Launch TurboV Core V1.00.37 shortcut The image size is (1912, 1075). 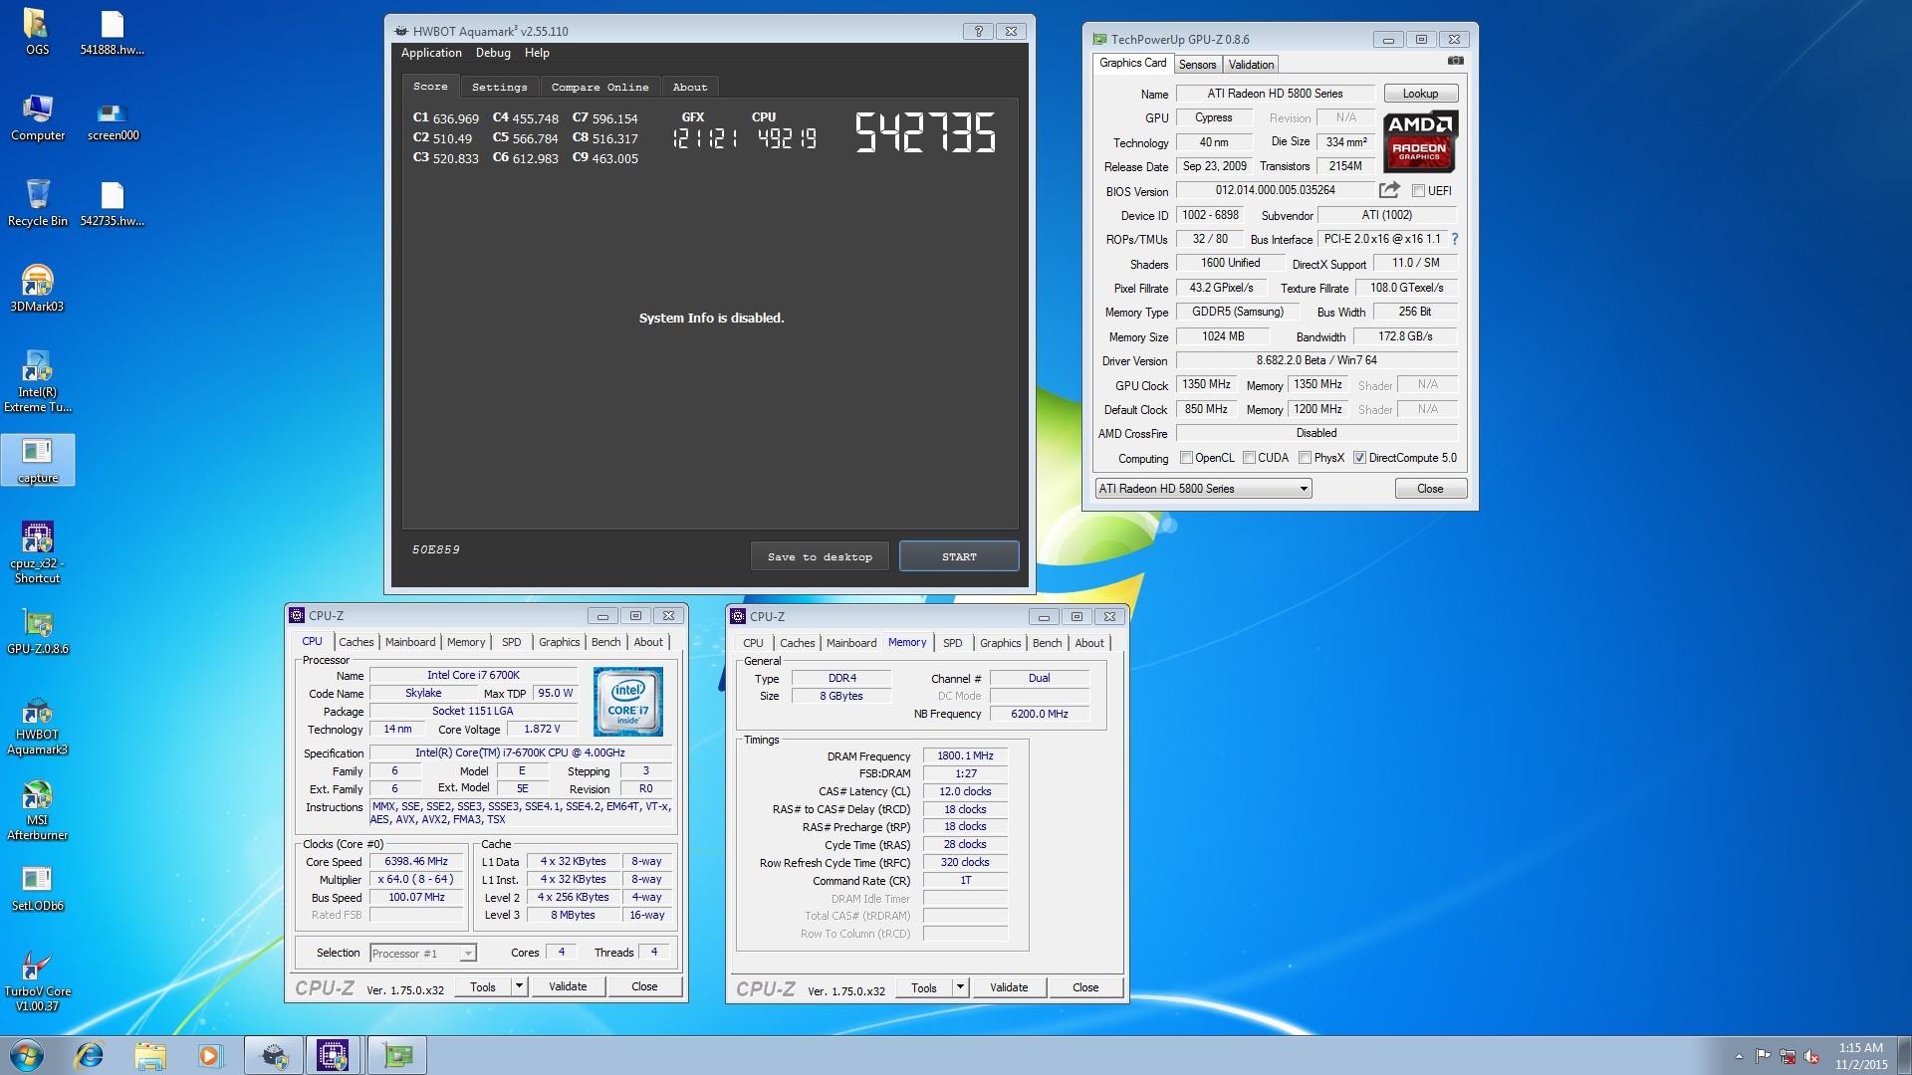coord(37,981)
